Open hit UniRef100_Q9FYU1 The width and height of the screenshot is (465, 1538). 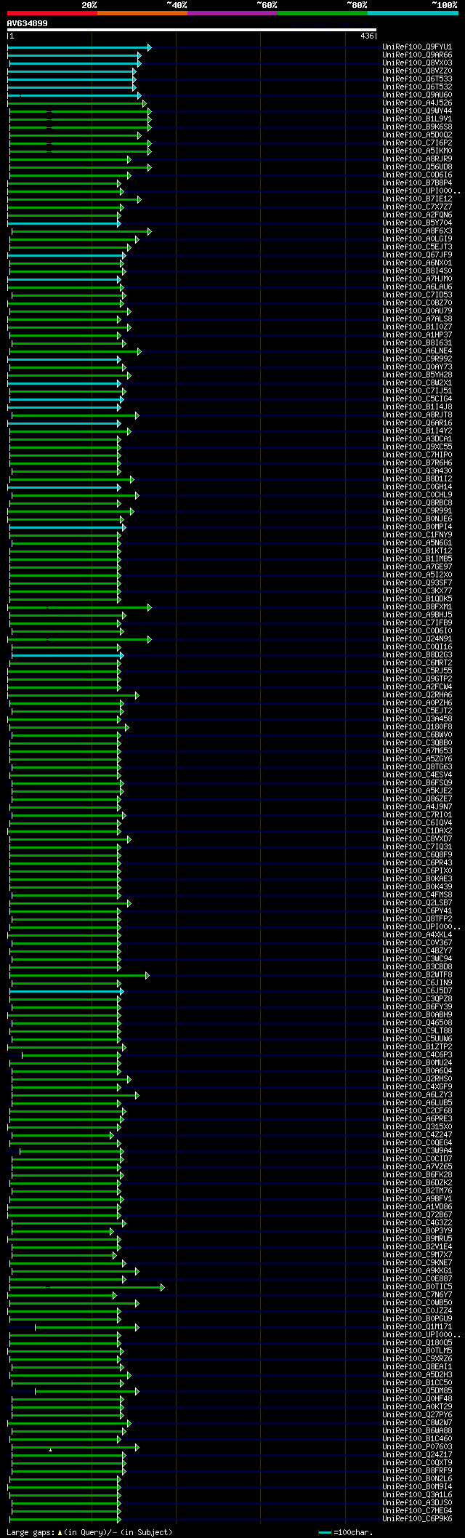(417, 47)
